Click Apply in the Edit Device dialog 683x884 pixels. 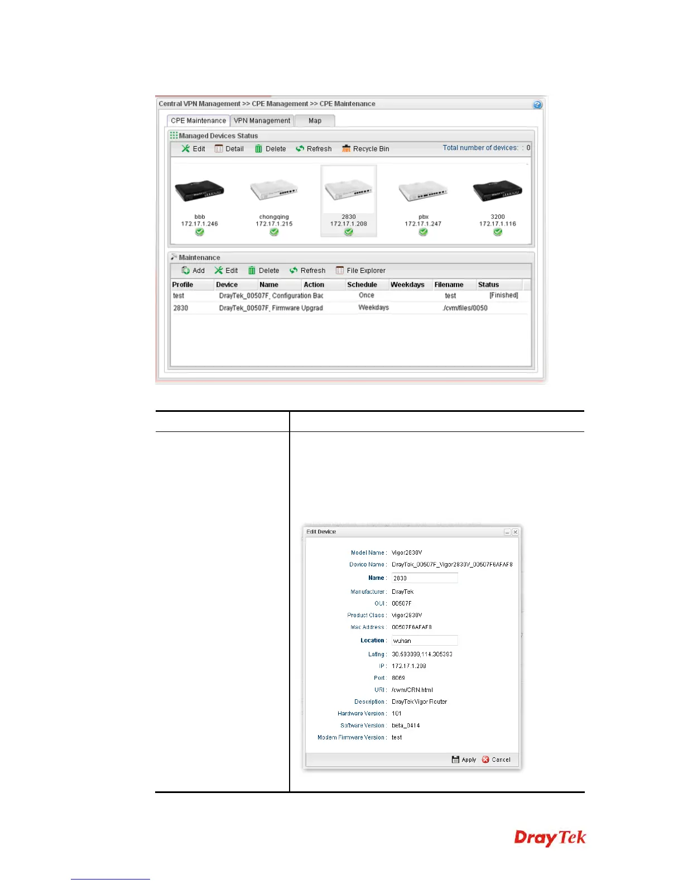tap(464, 760)
